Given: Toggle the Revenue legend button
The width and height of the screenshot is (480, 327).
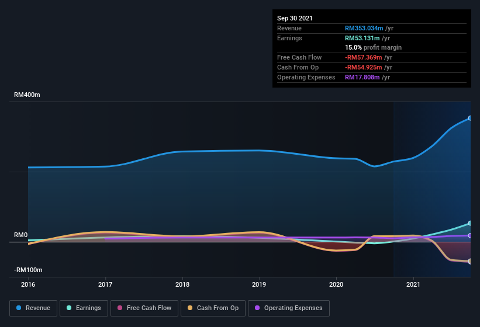Looking at the screenshot, I should (33, 308).
